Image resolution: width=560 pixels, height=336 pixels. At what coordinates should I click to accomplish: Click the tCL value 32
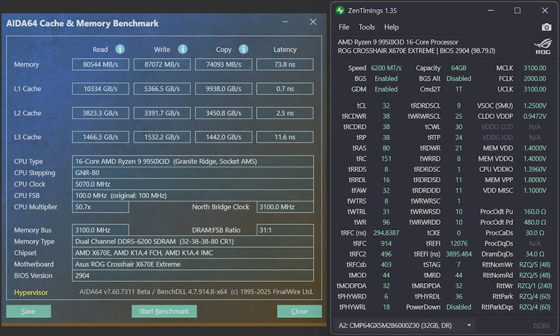(386, 106)
